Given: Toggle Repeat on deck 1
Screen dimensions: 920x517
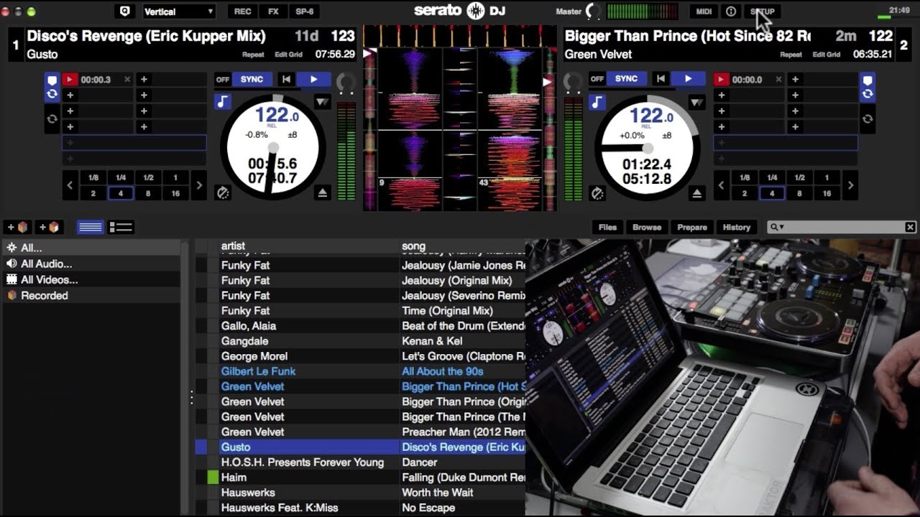Looking at the screenshot, I should point(253,55).
